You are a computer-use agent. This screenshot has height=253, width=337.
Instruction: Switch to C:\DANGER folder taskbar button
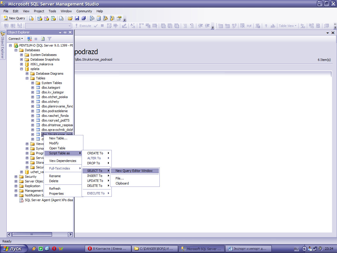pyautogui.click(x=155, y=249)
